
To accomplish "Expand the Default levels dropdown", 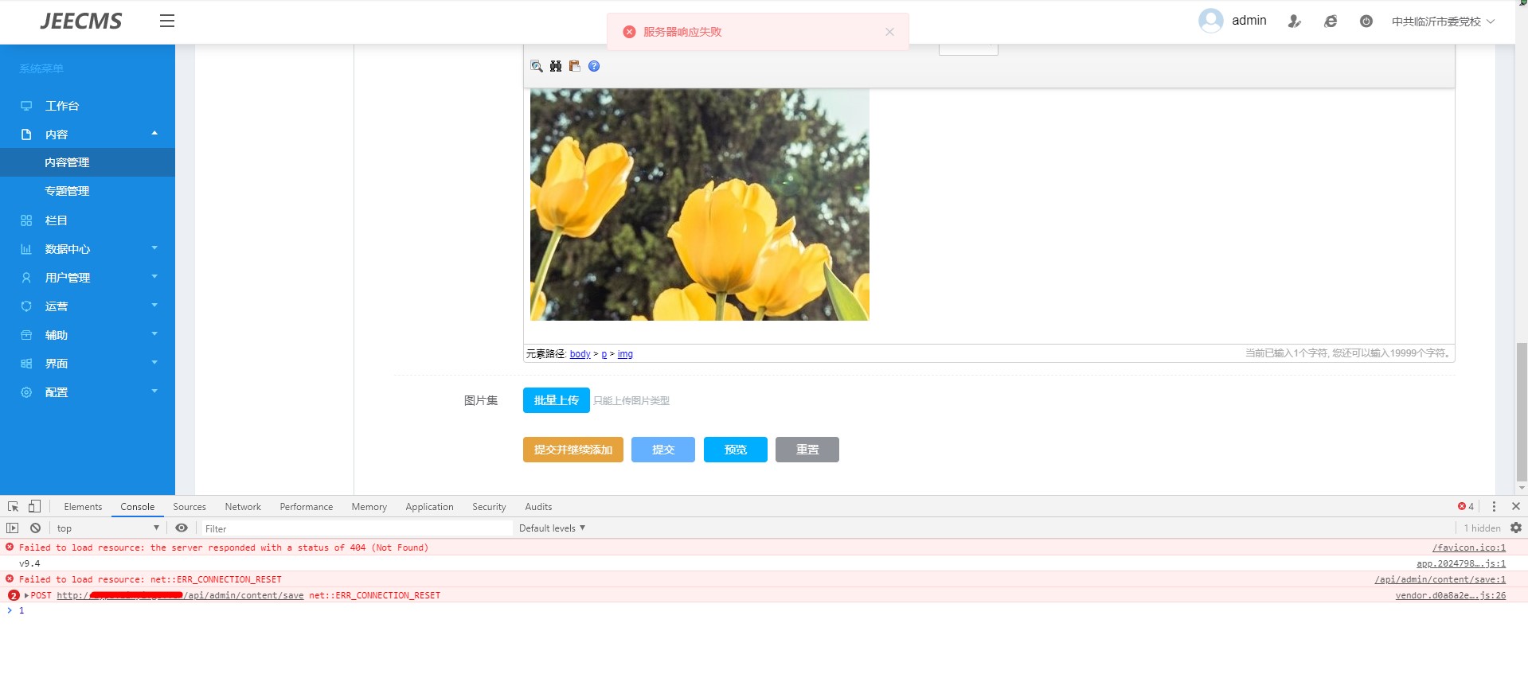I will 552,528.
